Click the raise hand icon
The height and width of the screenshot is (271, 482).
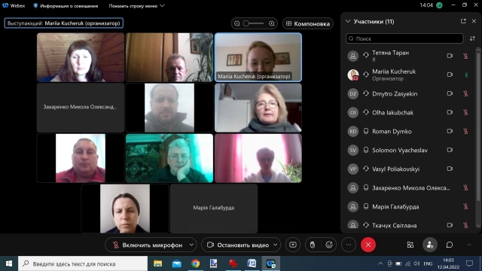coord(313,245)
